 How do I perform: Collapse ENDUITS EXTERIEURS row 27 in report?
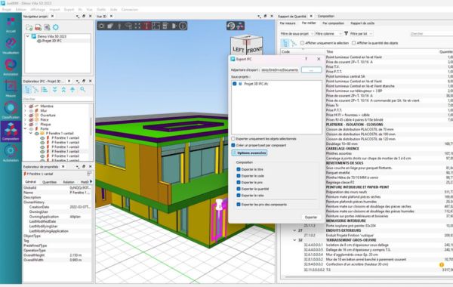tap(294, 230)
